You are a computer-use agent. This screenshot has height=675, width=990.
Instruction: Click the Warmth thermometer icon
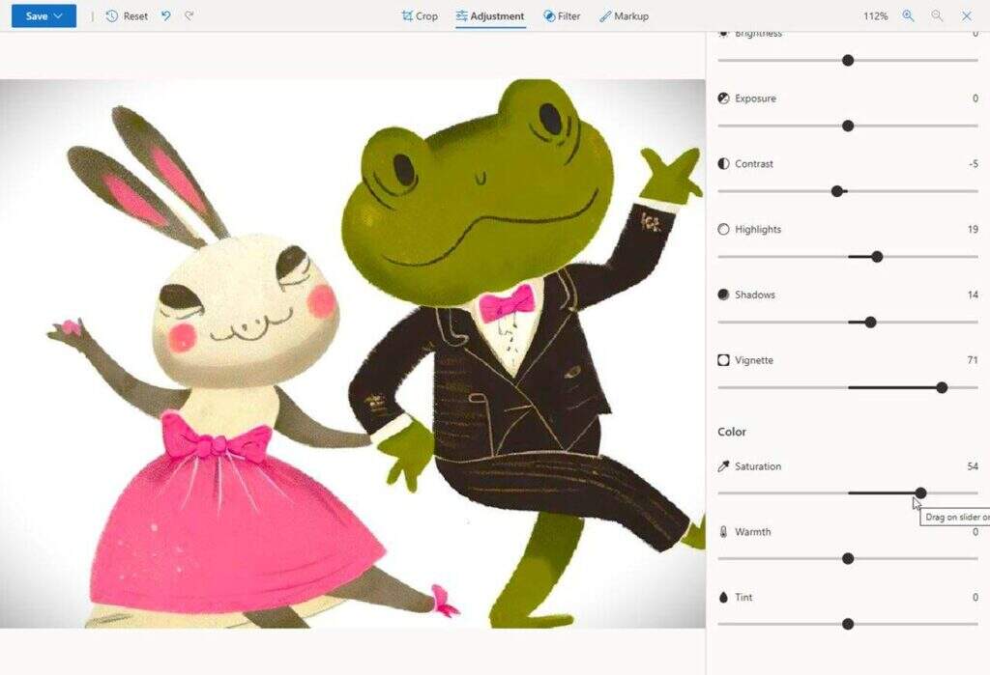tap(723, 532)
